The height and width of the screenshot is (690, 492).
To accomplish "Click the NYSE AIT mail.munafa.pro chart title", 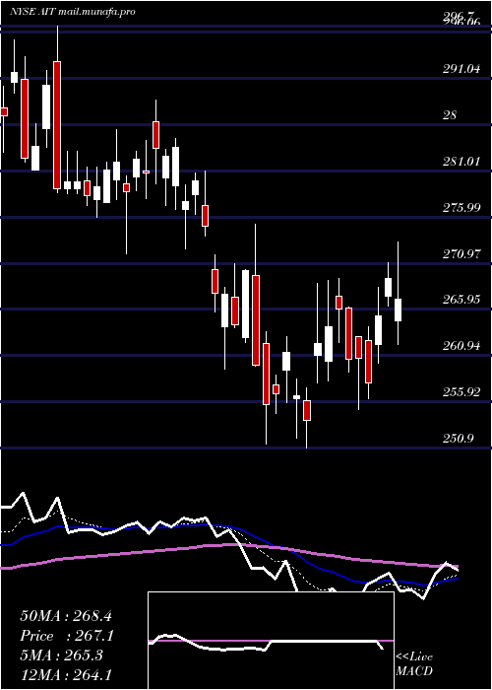I will pyautogui.click(x=72, y=12).
